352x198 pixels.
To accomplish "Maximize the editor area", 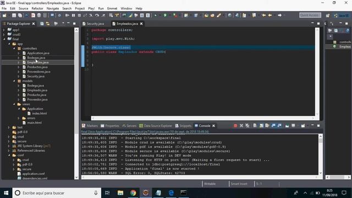I will pyautogui.click(x=318, y=23).
